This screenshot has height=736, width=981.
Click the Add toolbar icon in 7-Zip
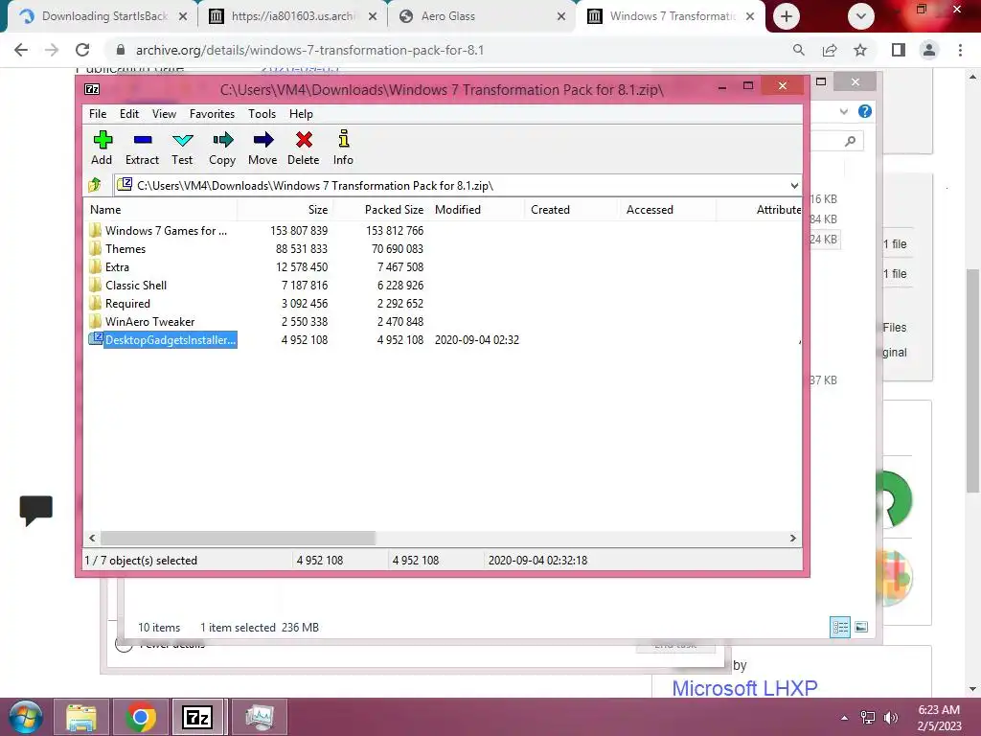pos(102,140)
